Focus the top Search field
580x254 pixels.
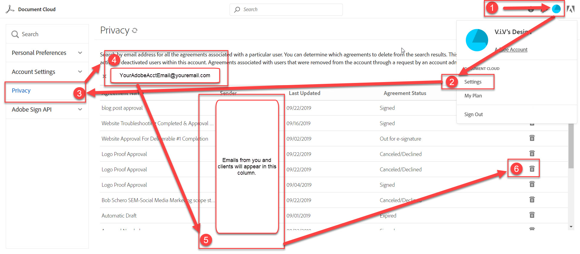click(286, 9)
